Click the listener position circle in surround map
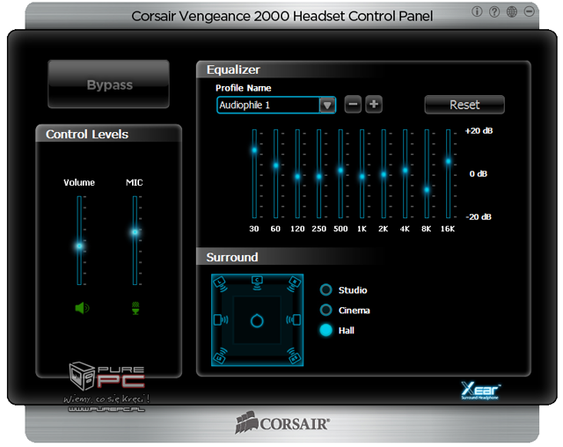The height and width of the screenshot is (447, 563). [x=257, y=320]
